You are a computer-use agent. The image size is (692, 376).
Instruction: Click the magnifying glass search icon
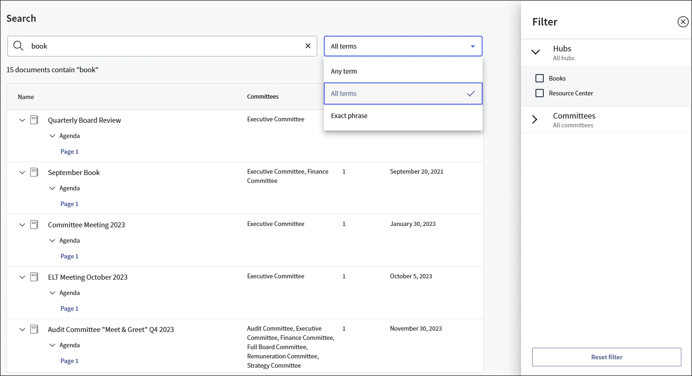tap(19, 46)
